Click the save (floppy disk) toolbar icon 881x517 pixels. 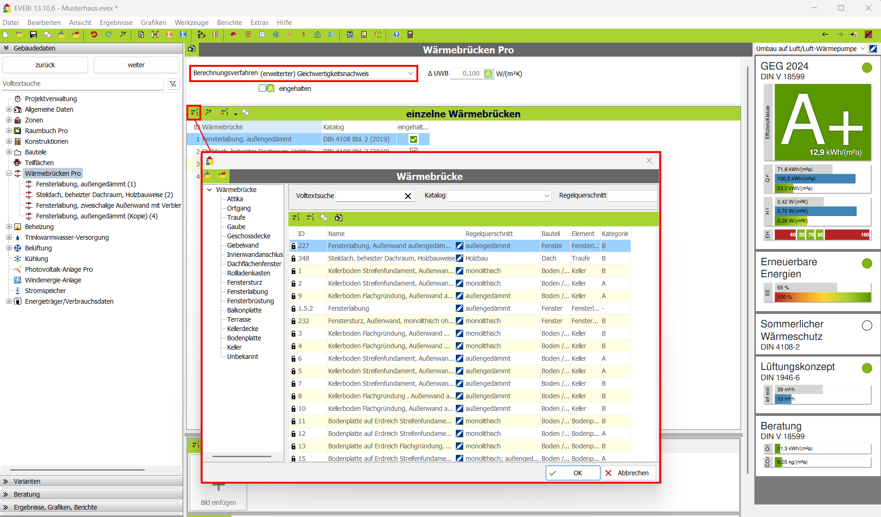[33, 34]
